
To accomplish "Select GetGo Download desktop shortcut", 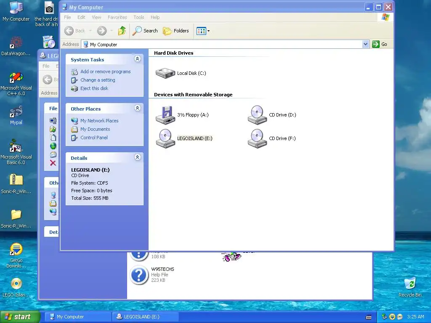I will pos(16,256).
